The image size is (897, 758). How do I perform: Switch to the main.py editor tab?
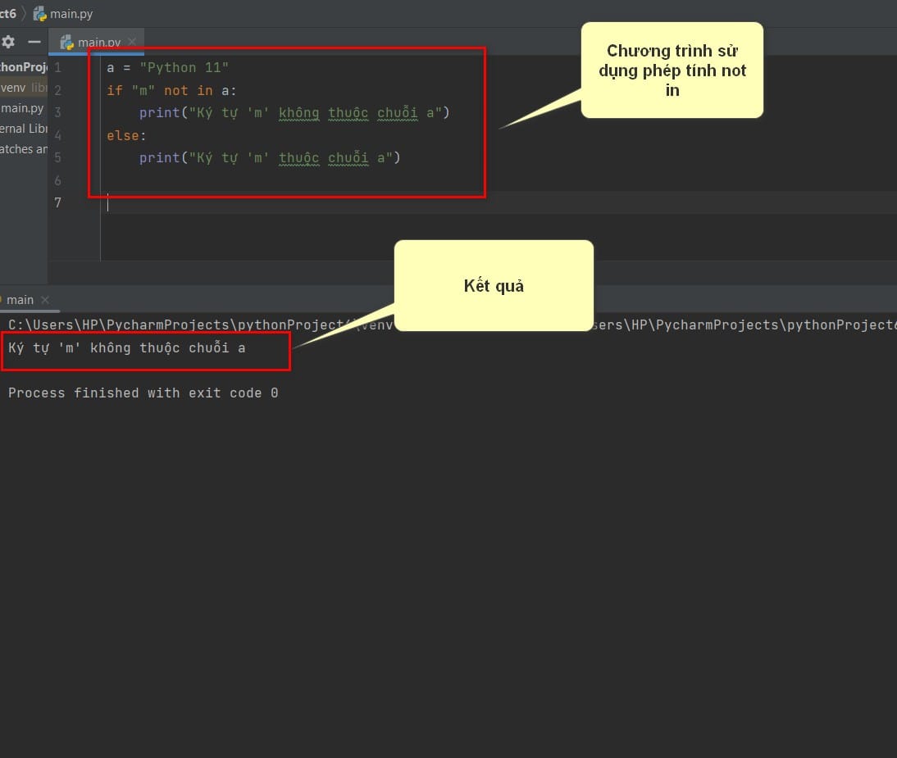pyautogui.click(x=98, y=43)
